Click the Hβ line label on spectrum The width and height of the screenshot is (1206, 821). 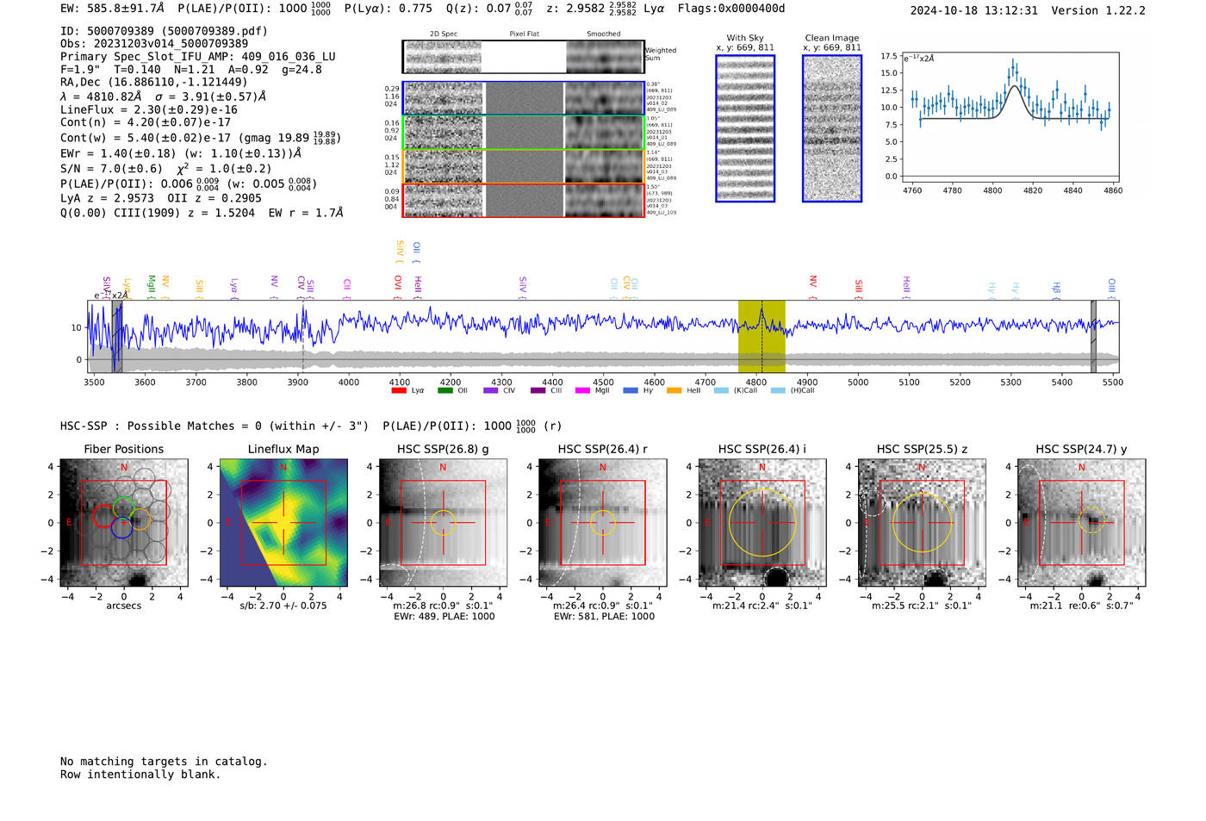[x=1056, y=288]
